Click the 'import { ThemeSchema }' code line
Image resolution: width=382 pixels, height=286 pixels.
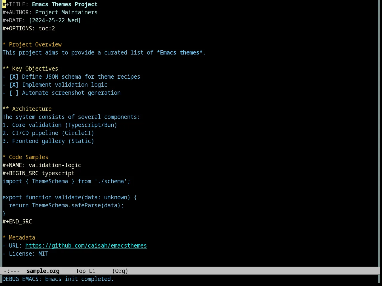66,181
